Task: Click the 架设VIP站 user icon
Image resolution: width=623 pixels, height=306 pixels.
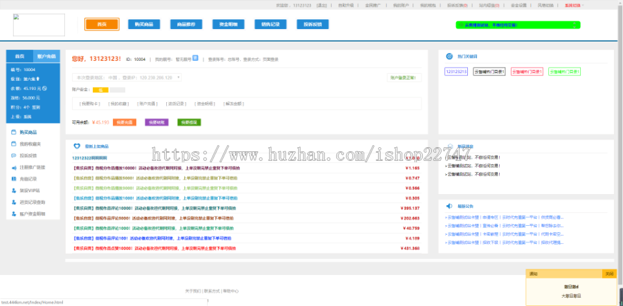Action: click(14, 191)
